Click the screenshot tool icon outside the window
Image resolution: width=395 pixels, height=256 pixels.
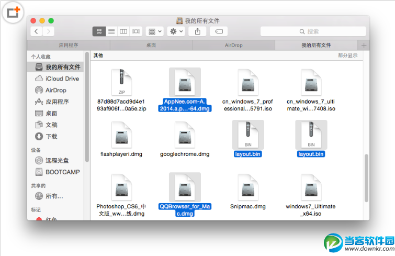point(13,12)
